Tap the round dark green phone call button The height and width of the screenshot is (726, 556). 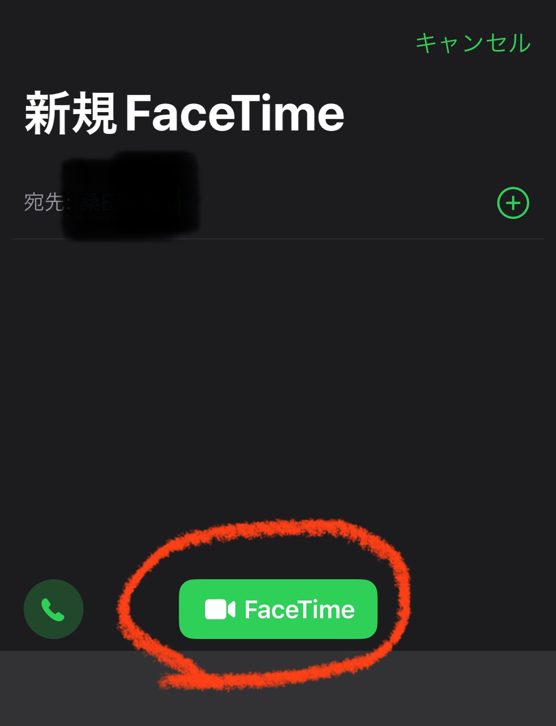coord(53,609)
